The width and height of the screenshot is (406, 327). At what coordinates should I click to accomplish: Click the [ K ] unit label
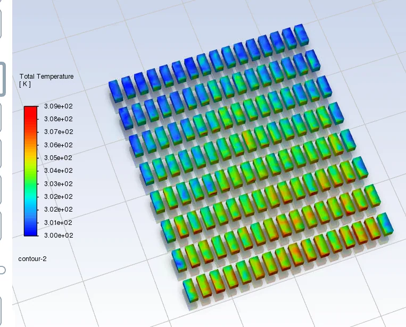pos(25,84)
